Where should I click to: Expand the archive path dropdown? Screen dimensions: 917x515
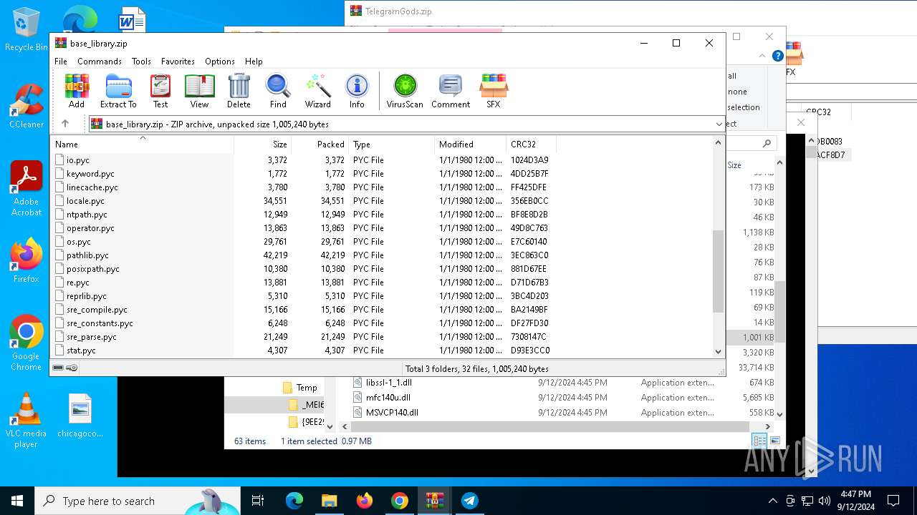pyautogui.click(x=719, y=124)
